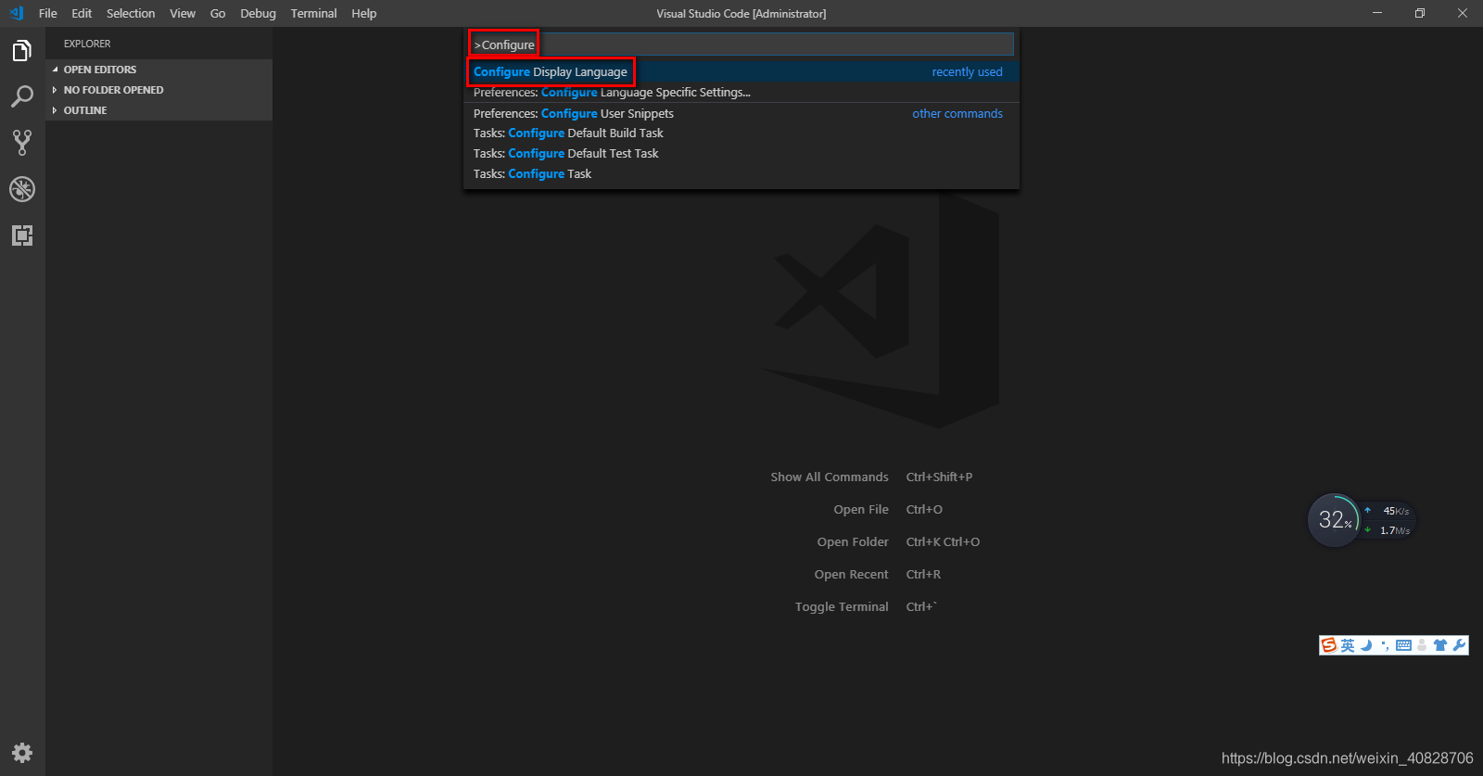Open the Help menu
Viewport: 1483px width, 776px height.
pyautogui.click(x=364, y=13)
